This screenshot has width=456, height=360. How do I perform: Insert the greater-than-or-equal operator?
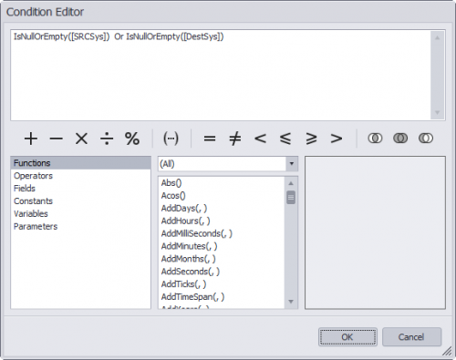point(311,139)
